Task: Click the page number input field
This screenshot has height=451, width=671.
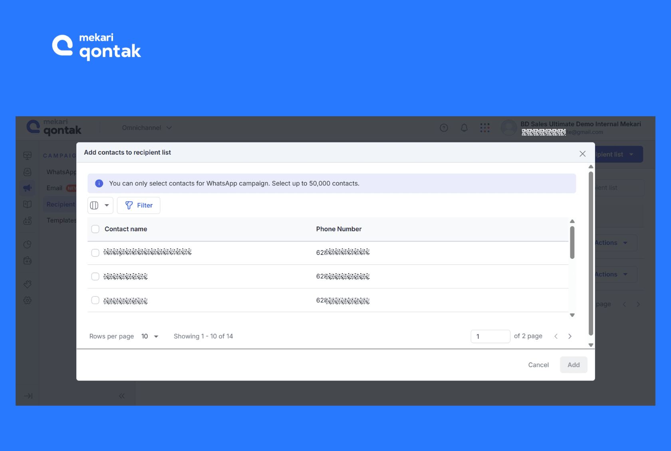Action: pos(490,336)
